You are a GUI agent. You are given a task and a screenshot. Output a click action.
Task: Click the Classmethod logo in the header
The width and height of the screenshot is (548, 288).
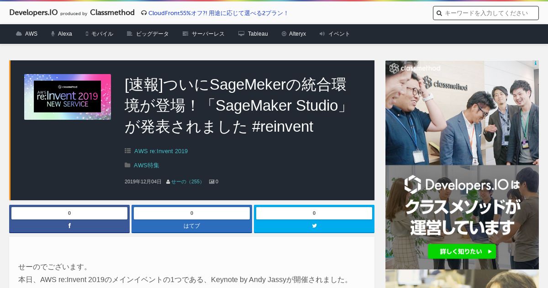pos(112,13)
